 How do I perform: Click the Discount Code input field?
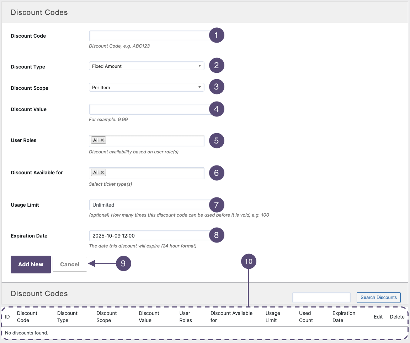[x=149, y=36]
